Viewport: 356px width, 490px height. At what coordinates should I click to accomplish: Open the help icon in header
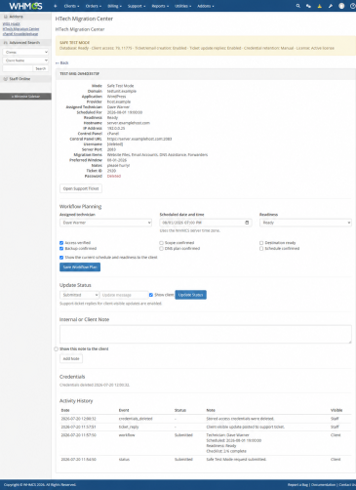[x=353, y=6]
